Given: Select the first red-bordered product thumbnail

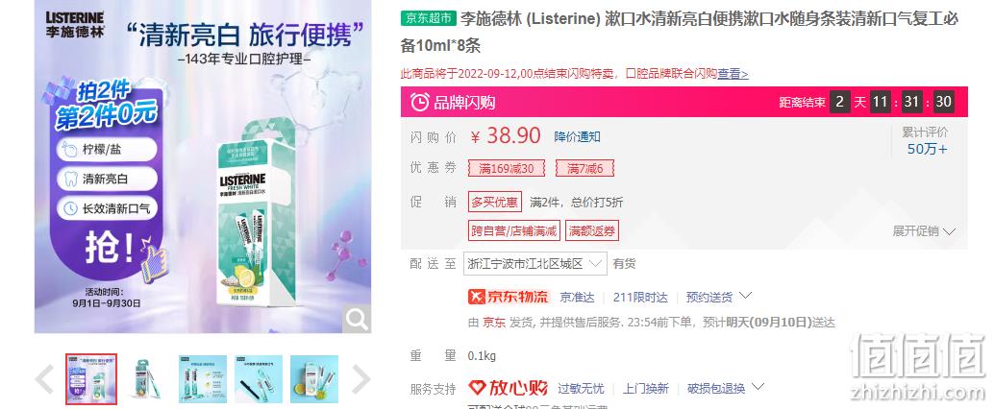Looking at the screenshot, I should point(91,379).
